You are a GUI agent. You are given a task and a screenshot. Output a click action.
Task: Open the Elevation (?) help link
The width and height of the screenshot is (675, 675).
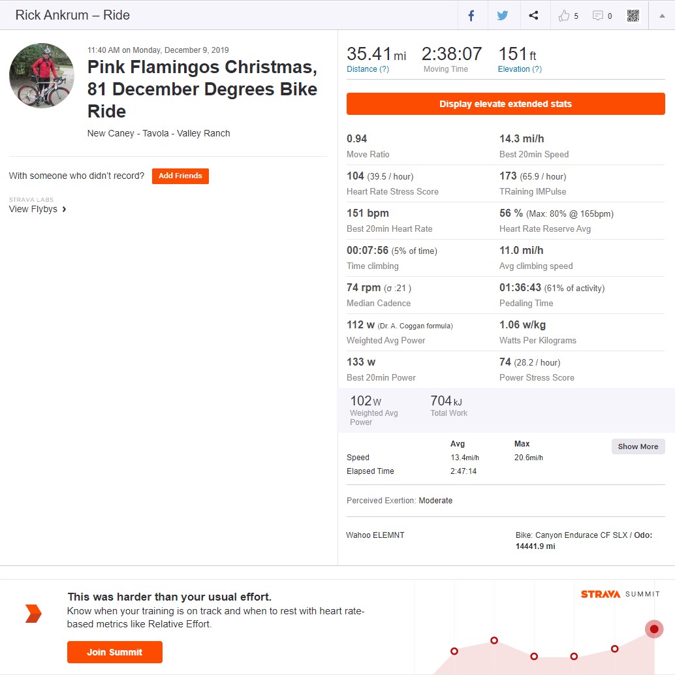tap(520, 69)
